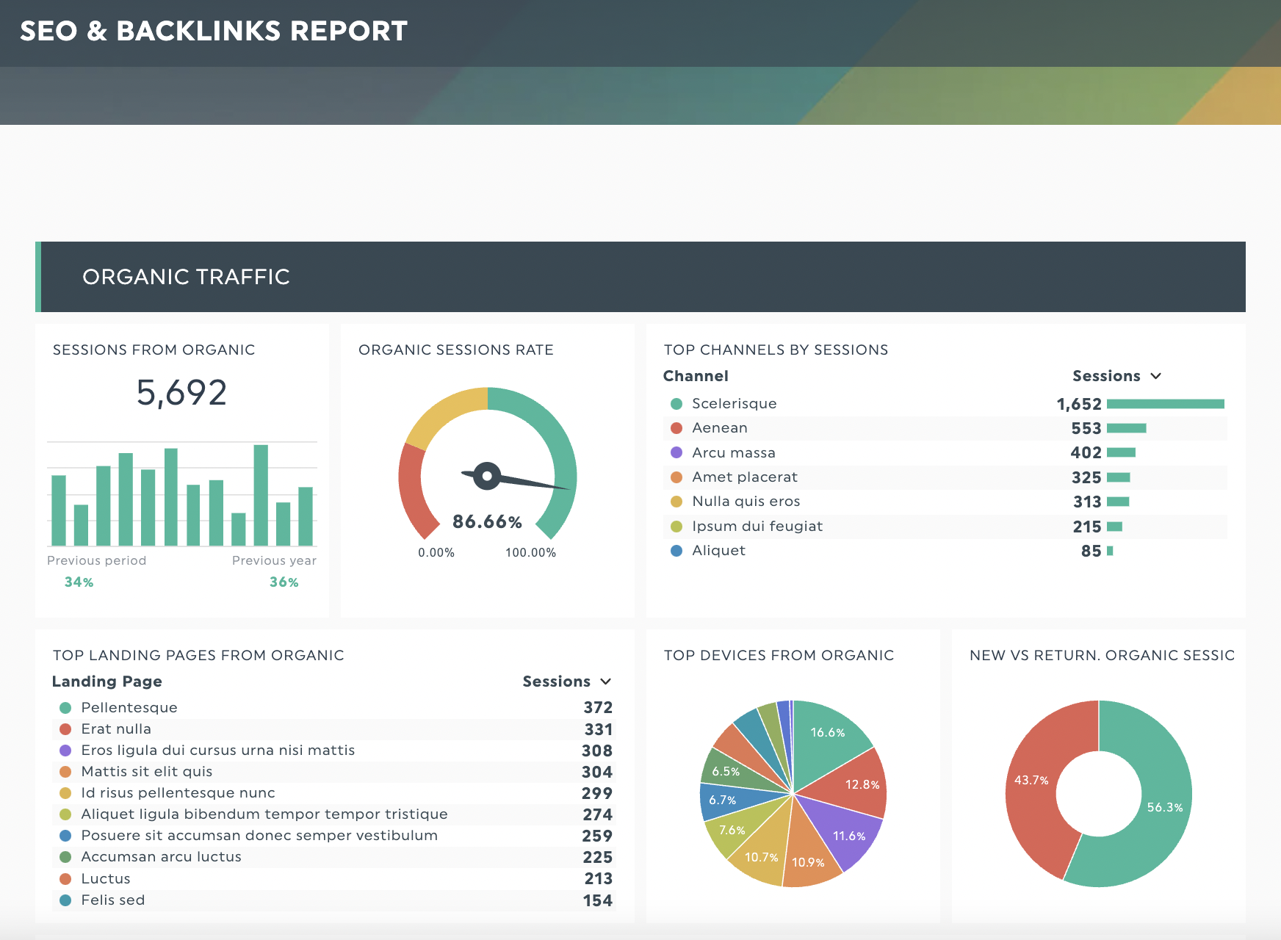Click the Nulla quis eros yellow dot

click(676, 502)
